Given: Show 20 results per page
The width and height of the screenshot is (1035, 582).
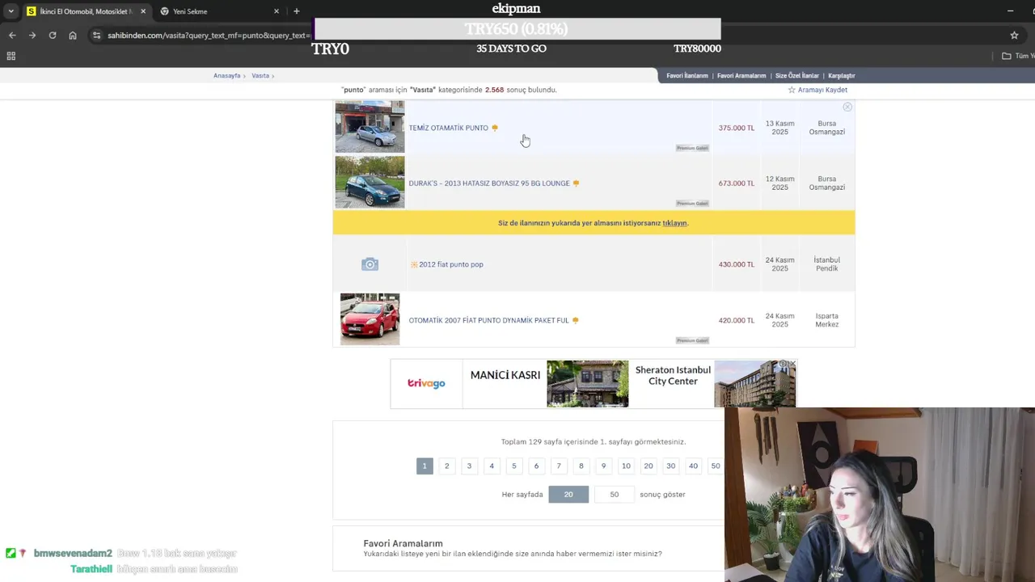Looking at the screenshot, I should coord(568,495).
